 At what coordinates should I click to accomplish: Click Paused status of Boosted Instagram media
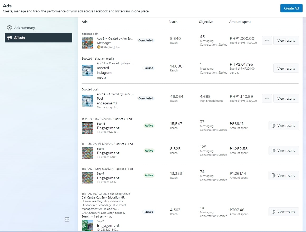tap(148, 68)
